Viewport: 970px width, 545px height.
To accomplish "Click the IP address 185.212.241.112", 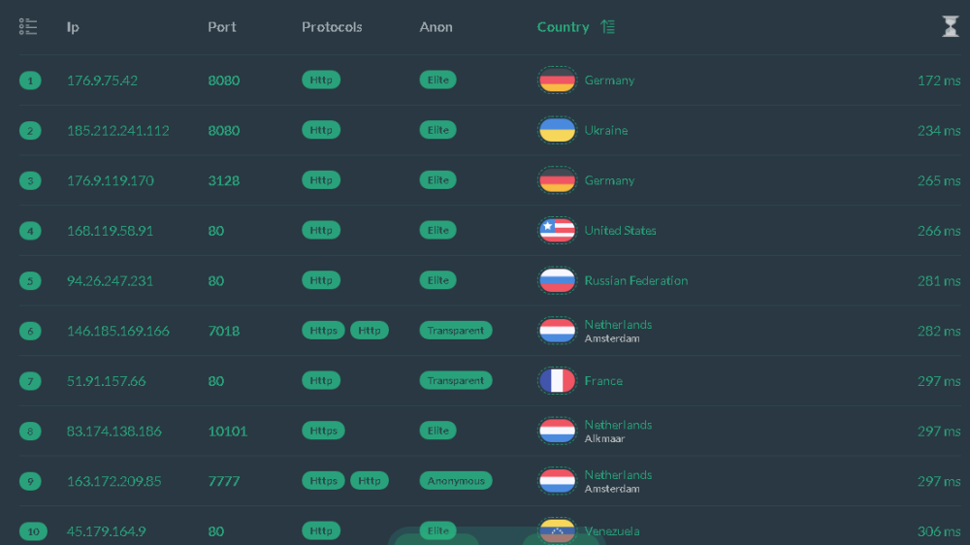I will 117,131.
